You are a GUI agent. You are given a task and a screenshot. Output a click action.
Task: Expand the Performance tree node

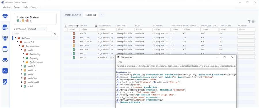24,62
